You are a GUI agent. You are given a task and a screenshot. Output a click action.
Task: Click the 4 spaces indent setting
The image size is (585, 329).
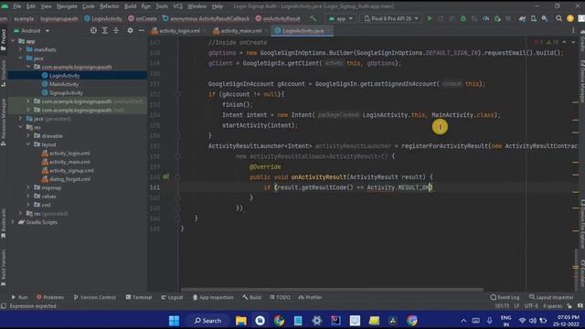pos(552,306)
